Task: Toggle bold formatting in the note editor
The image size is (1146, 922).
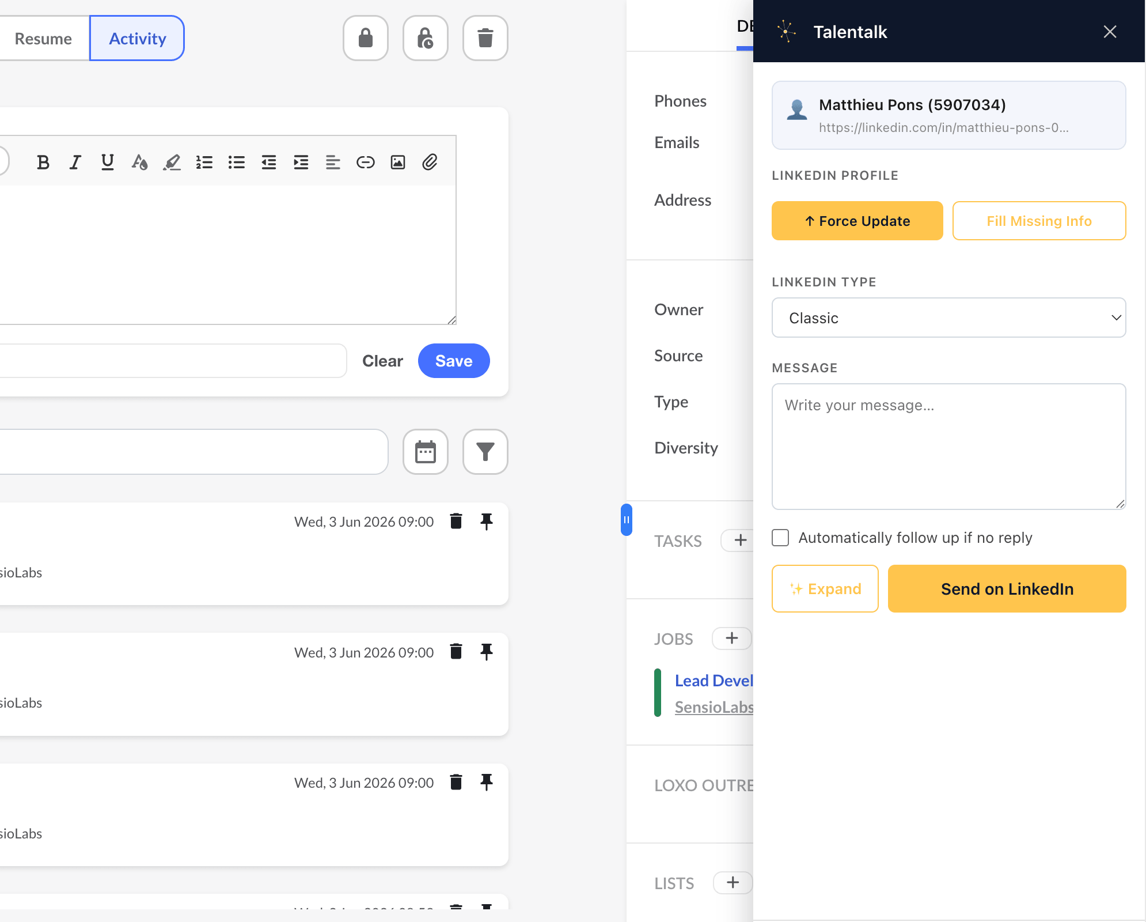Action: click(x=43, y=163)
